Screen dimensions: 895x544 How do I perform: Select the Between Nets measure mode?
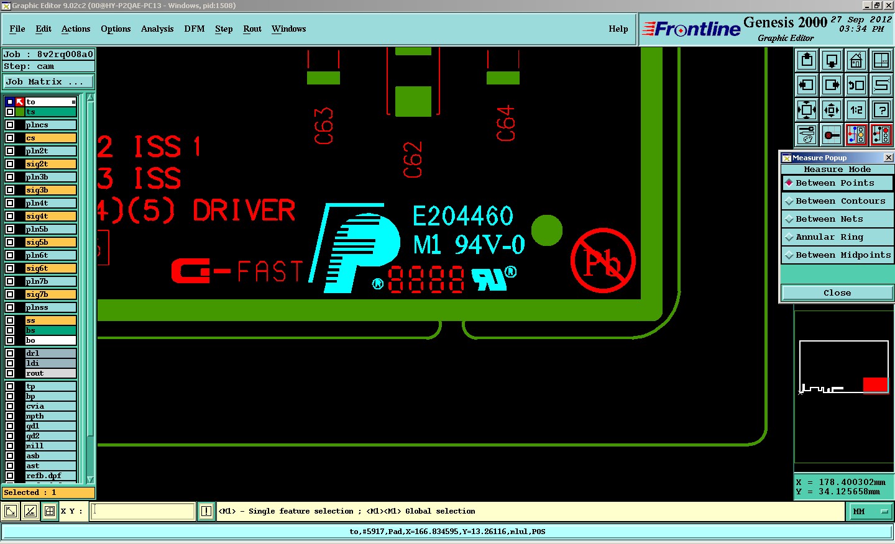point(837,219)
